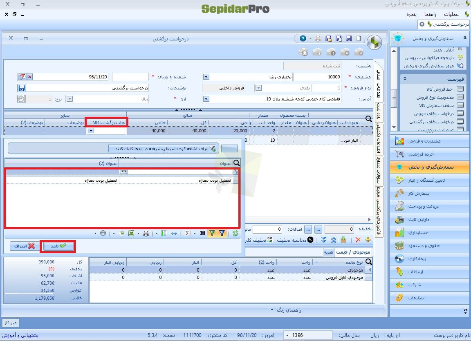Screen dimensions: 471x341
Task: Click the blue double up-arrow move-row icon
Action: click(334, 240)
